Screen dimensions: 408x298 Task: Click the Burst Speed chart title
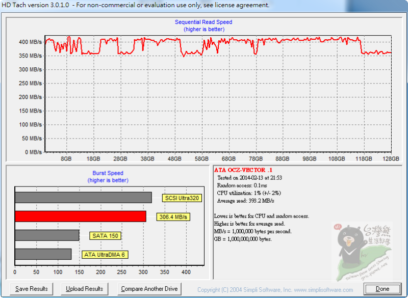click(x=108, y=173)
